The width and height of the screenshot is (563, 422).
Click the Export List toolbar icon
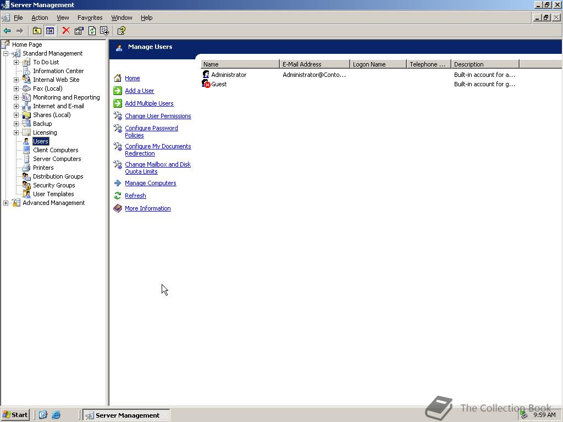point(104,31)
